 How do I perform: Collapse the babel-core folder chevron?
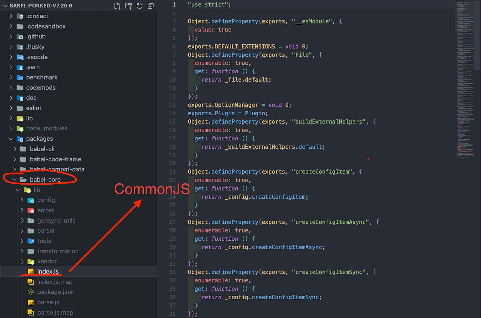[14, 180]
